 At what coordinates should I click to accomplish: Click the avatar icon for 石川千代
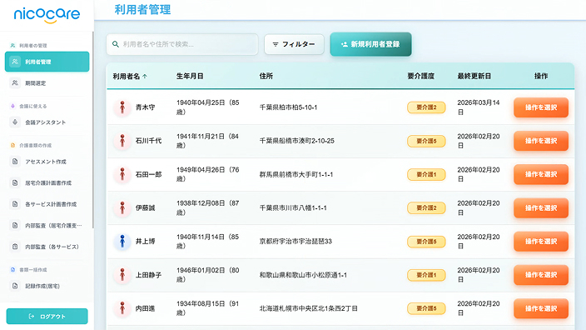(122, 141)
